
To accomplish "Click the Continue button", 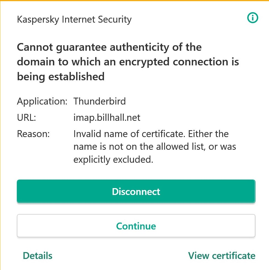I will coord(136,226).
